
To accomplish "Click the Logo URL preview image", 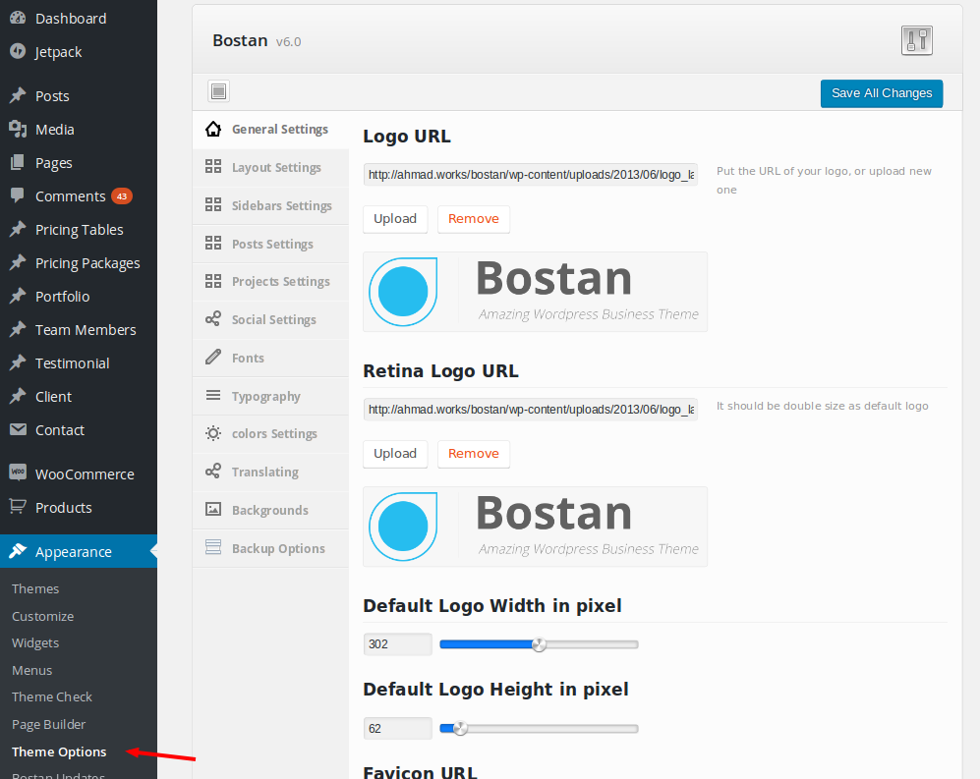I will [535, 292].
